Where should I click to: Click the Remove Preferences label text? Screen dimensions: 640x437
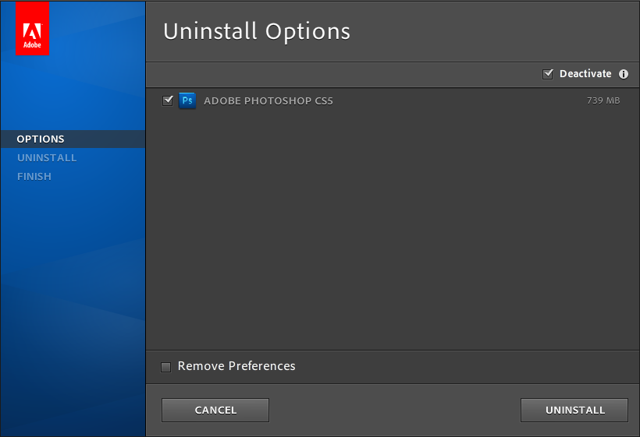coord(236,366)
